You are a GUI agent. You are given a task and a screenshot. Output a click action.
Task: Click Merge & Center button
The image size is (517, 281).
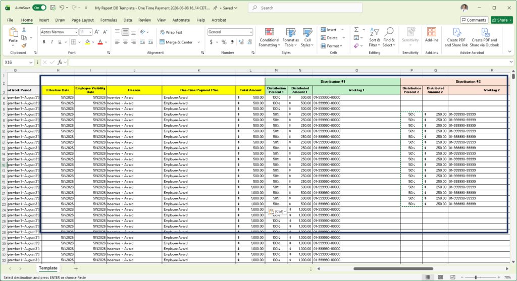(x=176, y=42)
